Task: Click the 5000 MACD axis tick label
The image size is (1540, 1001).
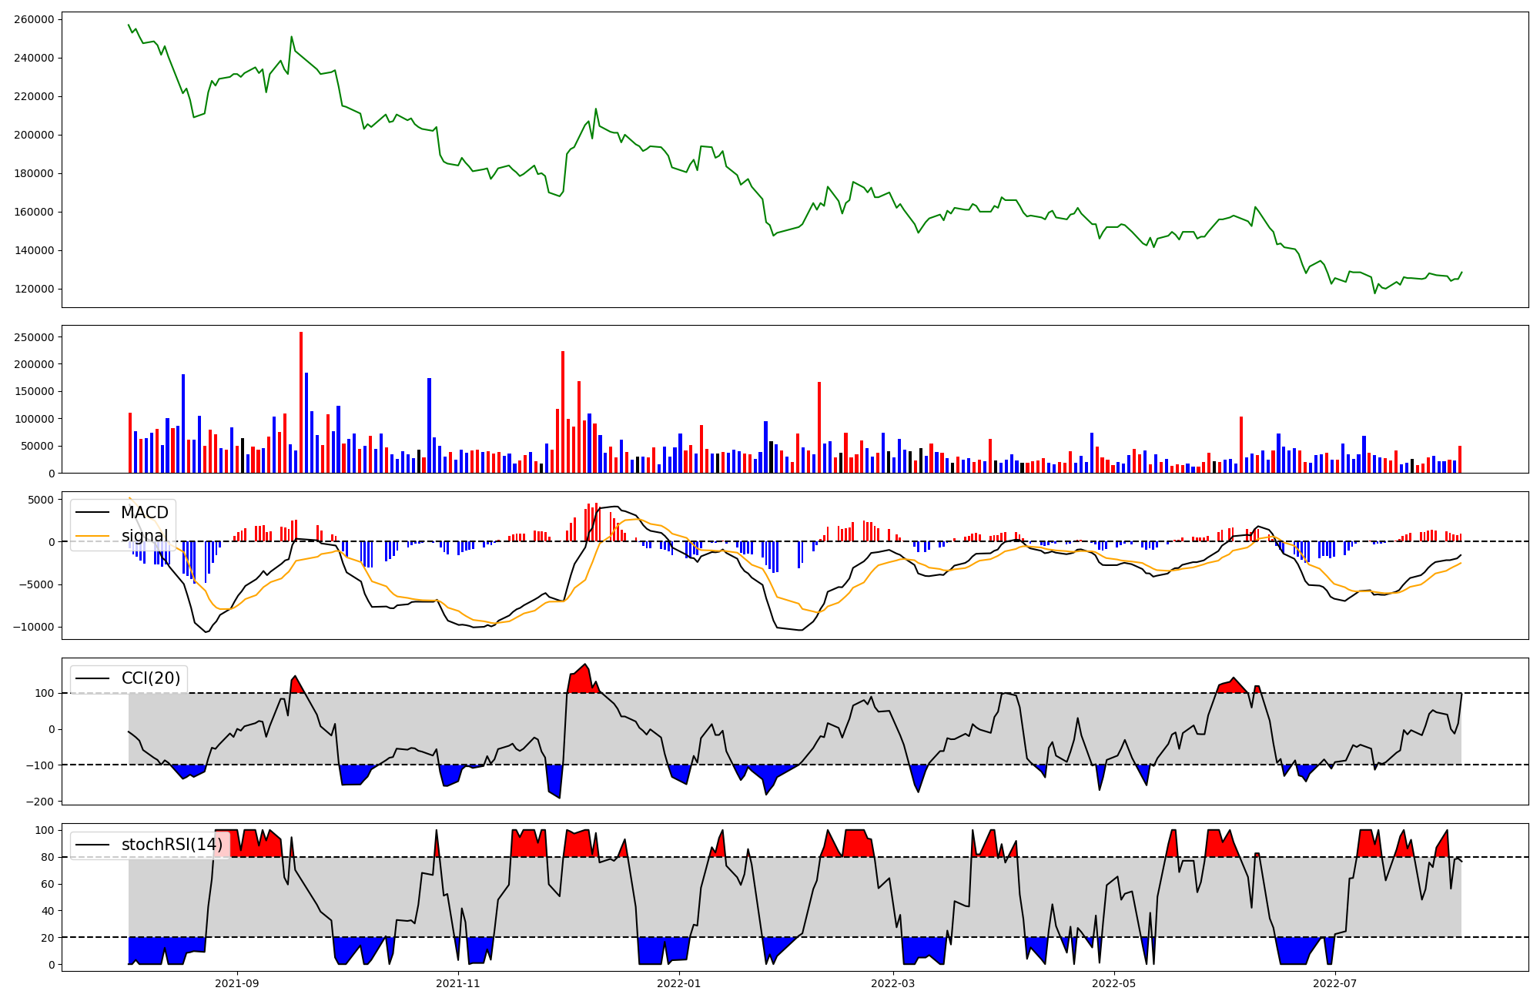Action: pos(40,500)
